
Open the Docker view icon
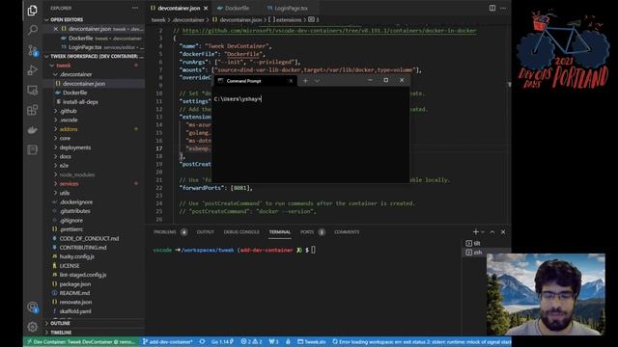pyautogui.click(x=32, y=130)
